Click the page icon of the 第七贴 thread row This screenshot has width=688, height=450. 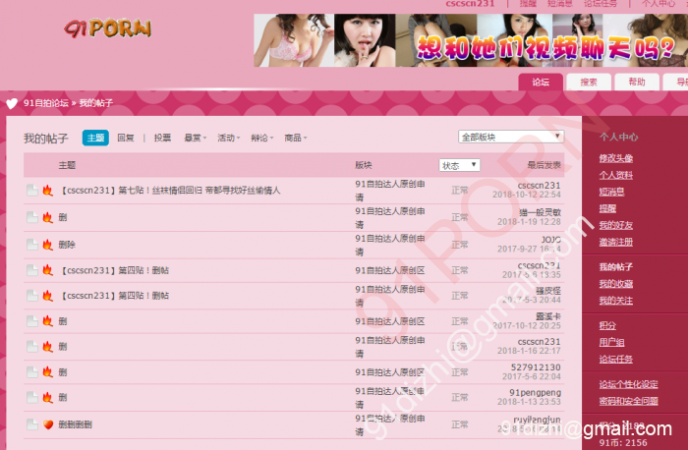click(x=31, y=191)
